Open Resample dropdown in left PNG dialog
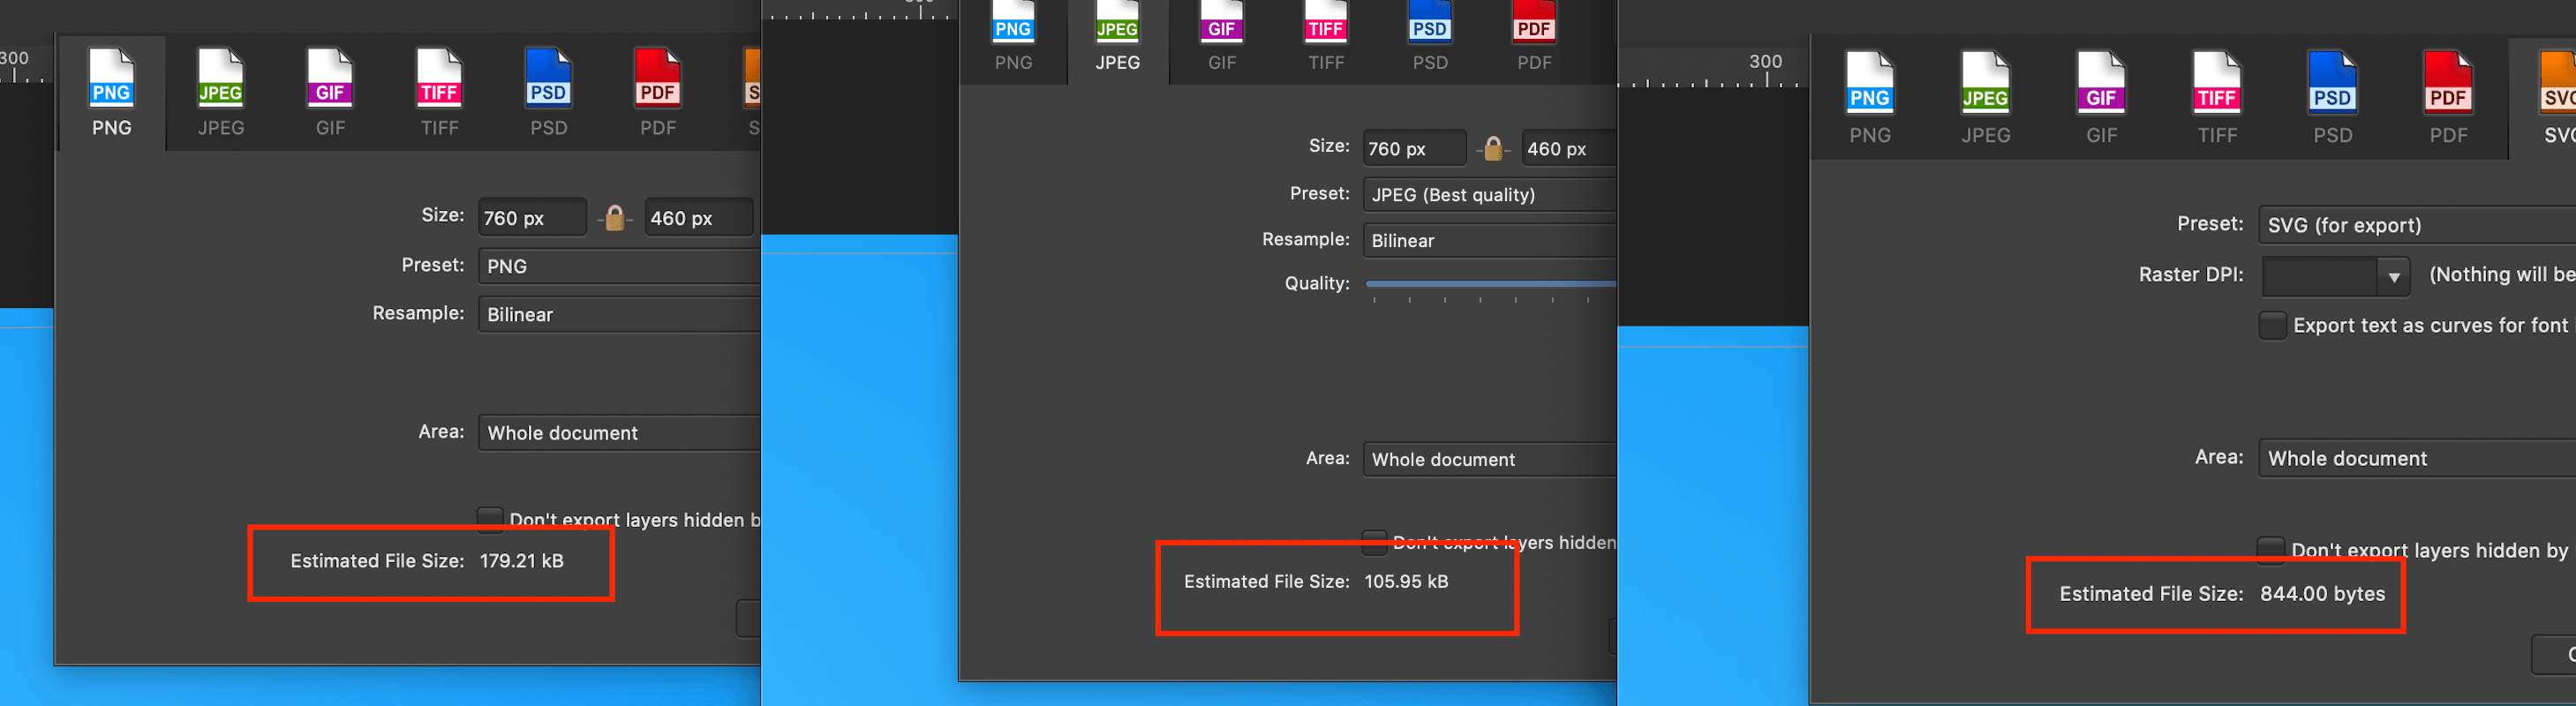 click(619, 314)
